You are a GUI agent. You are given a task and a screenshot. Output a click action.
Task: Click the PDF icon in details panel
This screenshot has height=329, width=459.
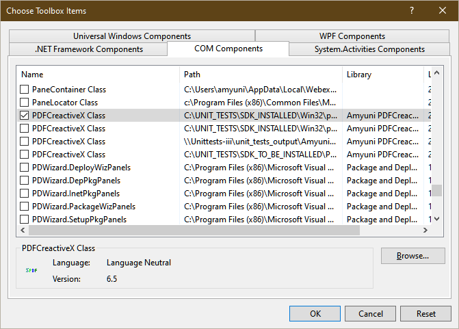pyautogui.click(x=31, y=270)
